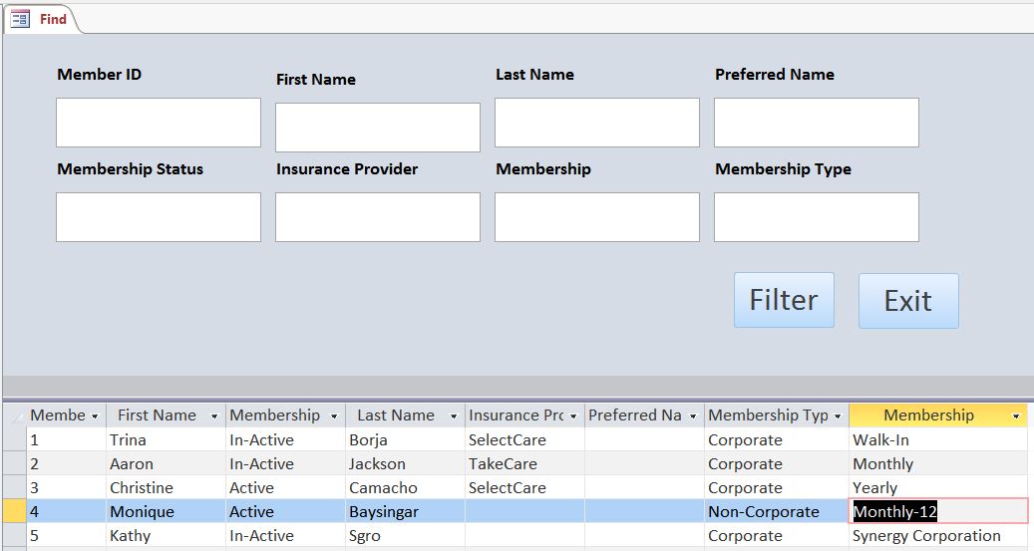Expand the Insurance Provider column dropdown
1034x551 pixels.
point(573,415)
